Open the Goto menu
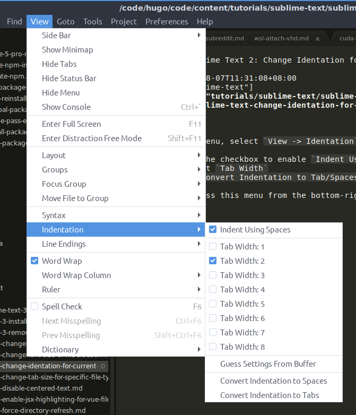The height and width of the screenshot is (415, 356). [x=66, y=21]
